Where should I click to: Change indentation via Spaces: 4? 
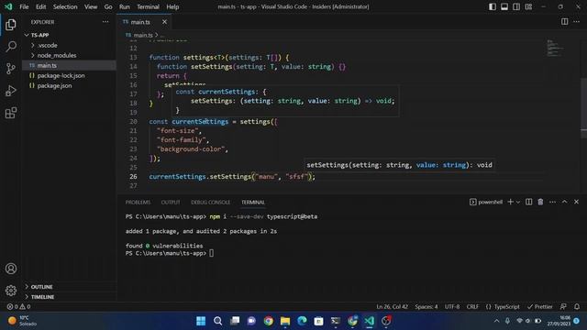(426, 306)
